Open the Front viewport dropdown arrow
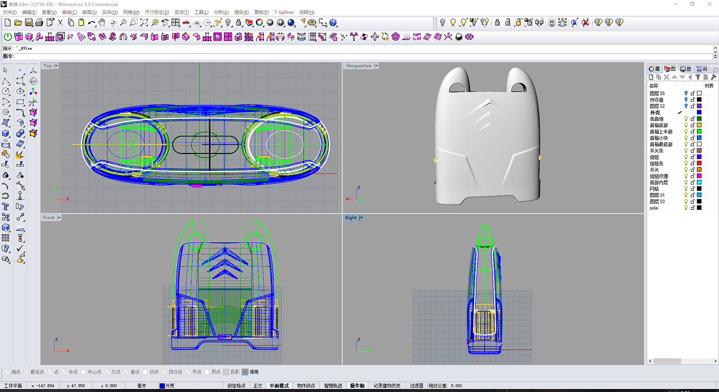This screenshot has height=392, width=719. pos(59,218)
